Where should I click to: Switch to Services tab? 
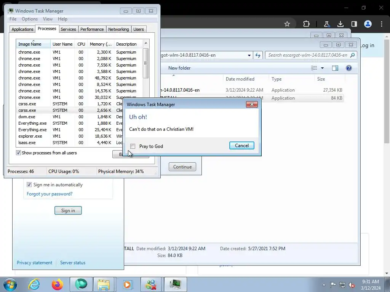click(x=68, y=29)
